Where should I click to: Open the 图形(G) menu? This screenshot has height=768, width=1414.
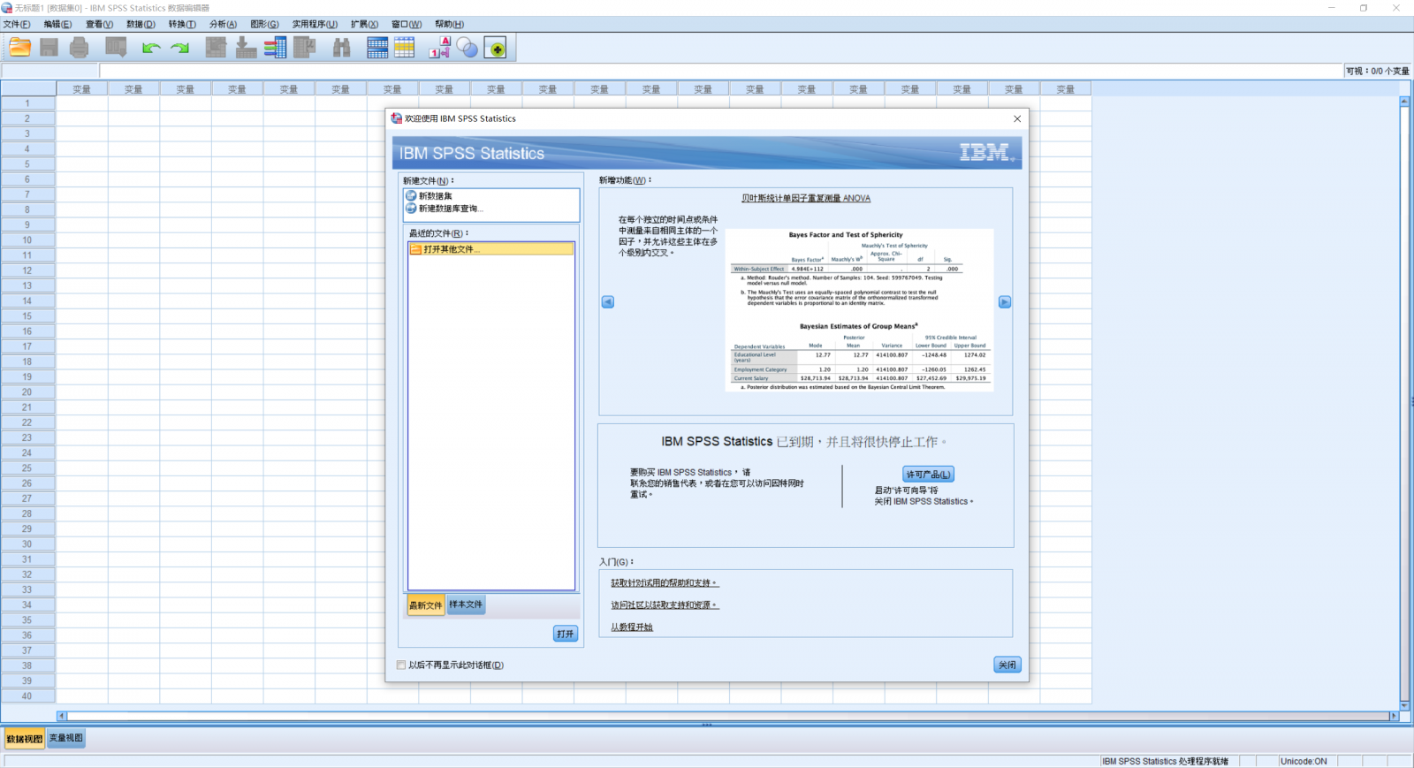[x=264, y=24]
